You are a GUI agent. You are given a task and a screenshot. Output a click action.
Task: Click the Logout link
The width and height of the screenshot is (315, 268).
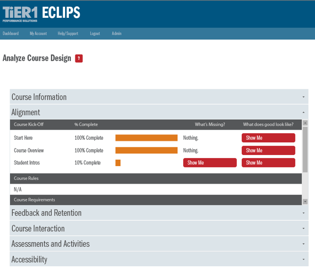point(95,34)
